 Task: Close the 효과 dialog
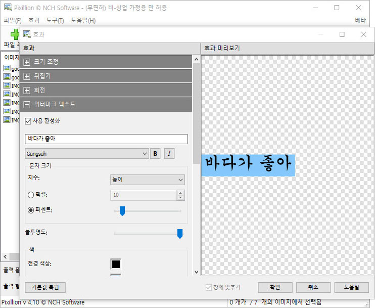point(363,34)
